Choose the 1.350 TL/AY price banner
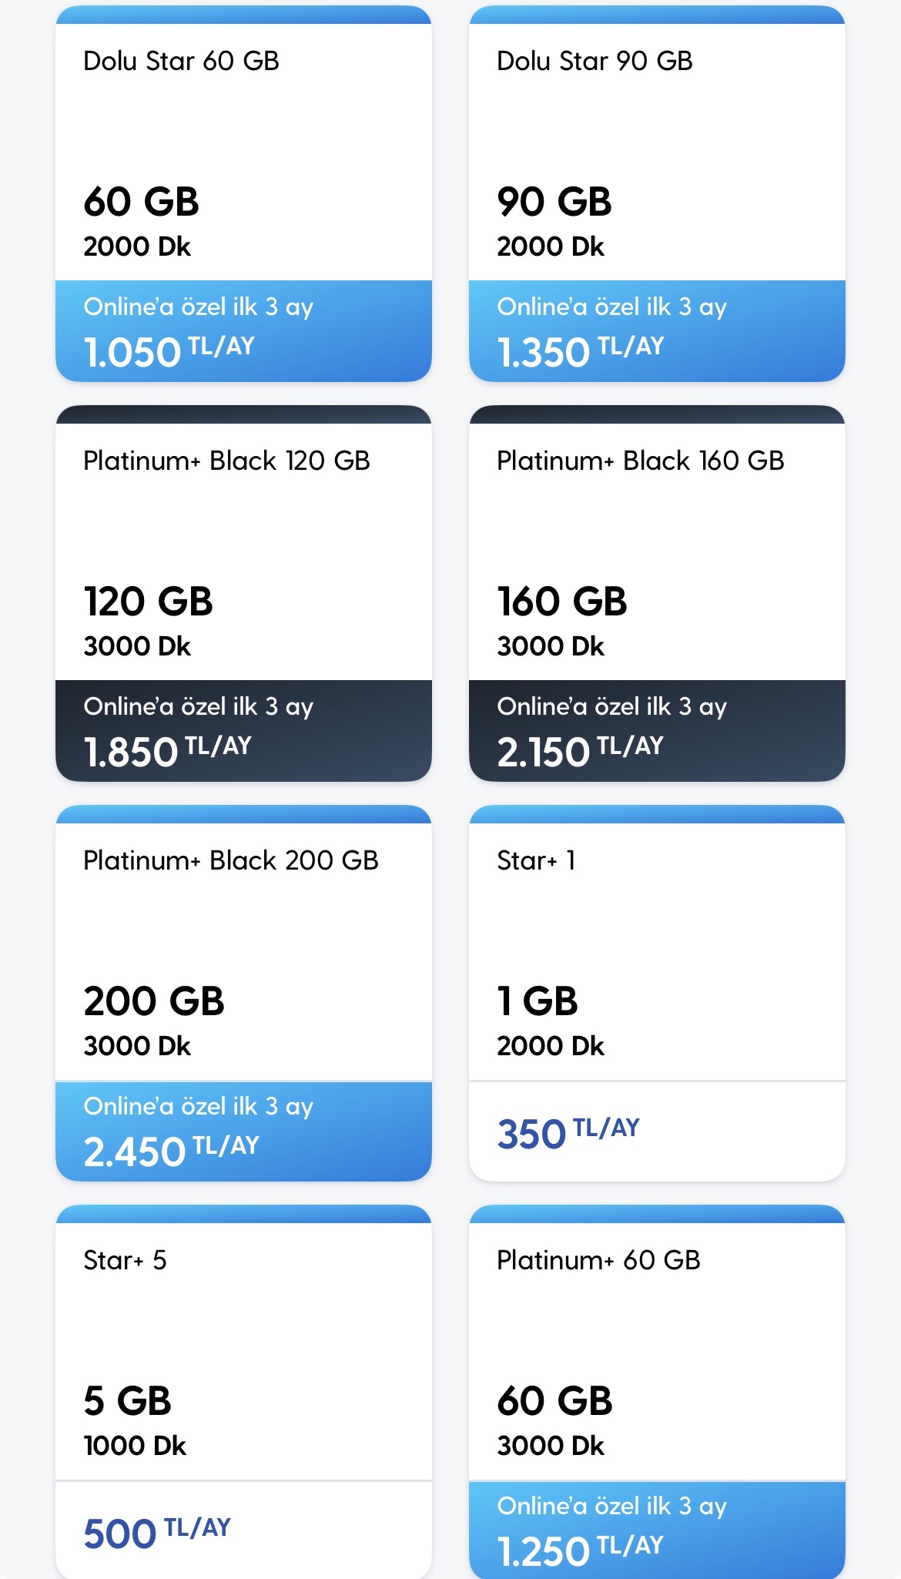 pos(657,331)
